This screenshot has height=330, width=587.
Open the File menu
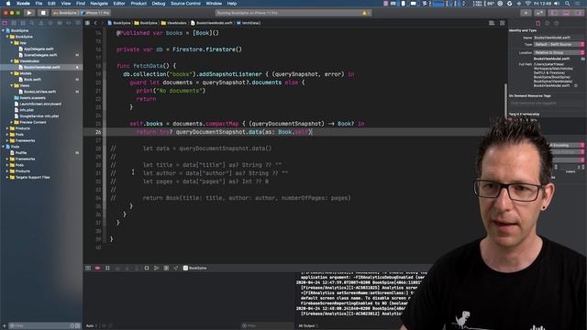(39, 4)
